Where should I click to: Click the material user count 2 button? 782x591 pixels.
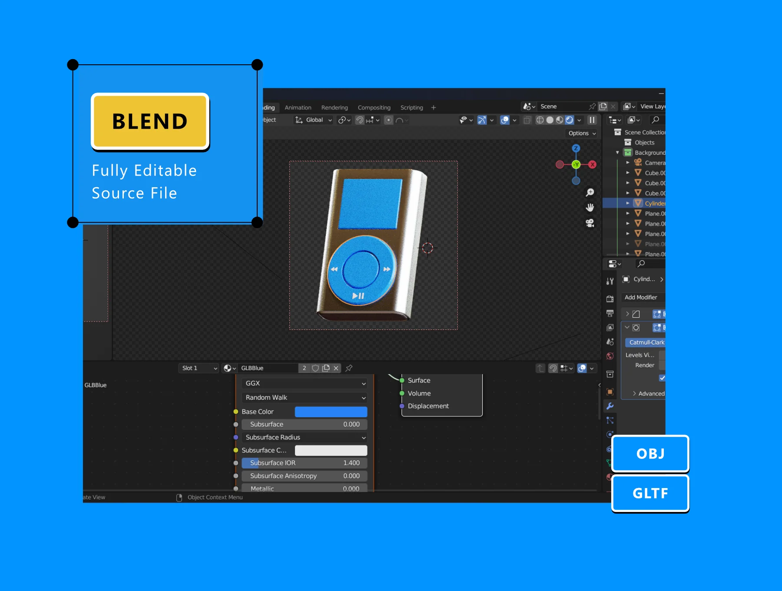(x=304, y=368)
